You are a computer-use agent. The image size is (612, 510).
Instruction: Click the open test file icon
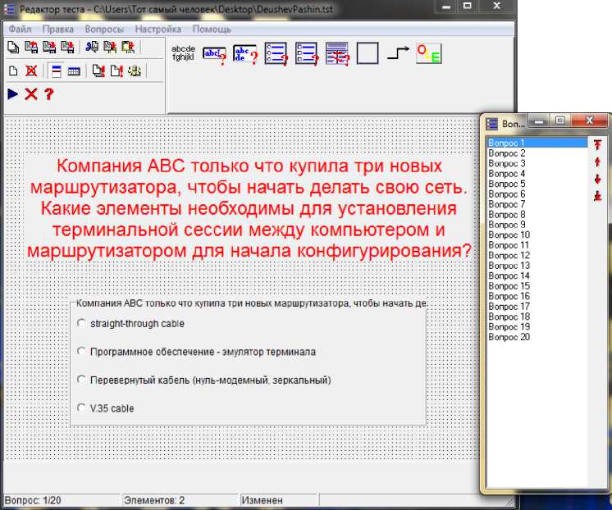[x=31, y=48]
